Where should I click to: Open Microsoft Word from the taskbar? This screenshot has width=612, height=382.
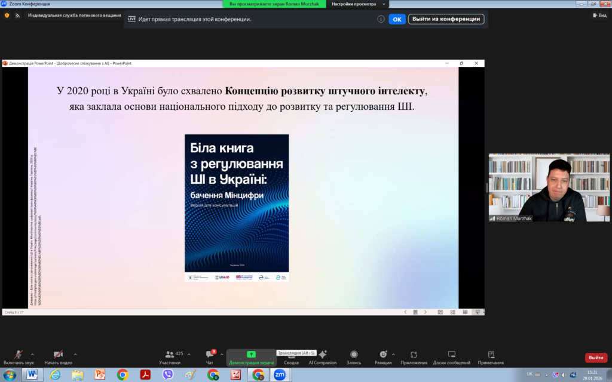(x=31, y=375)
